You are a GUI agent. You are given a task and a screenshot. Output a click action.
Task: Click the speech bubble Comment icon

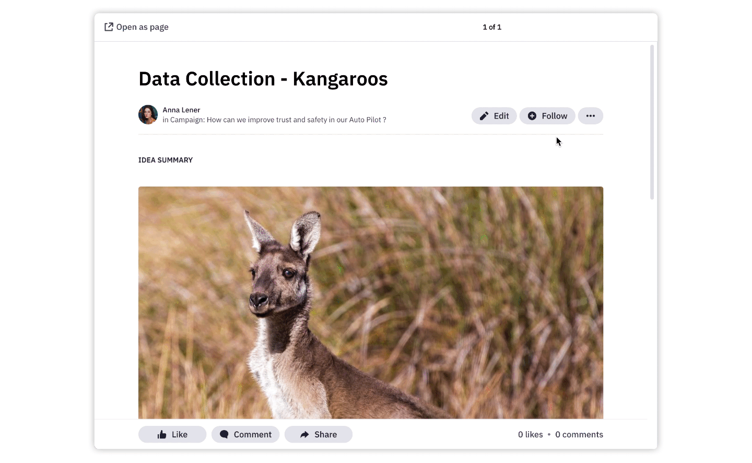224,435
